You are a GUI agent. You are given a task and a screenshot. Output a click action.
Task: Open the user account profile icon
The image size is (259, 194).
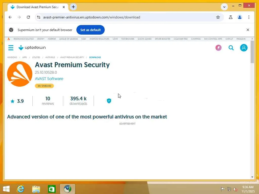244,48
